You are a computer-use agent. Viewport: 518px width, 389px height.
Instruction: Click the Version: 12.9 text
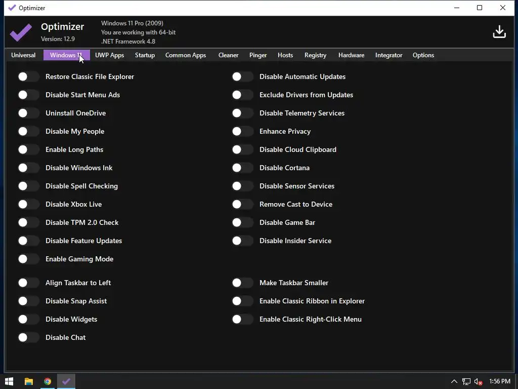pyautogui.click(x=58, y=38)
